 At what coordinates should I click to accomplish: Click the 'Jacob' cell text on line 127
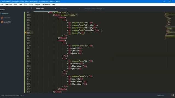pyautogui.click(x=75, y=63)
